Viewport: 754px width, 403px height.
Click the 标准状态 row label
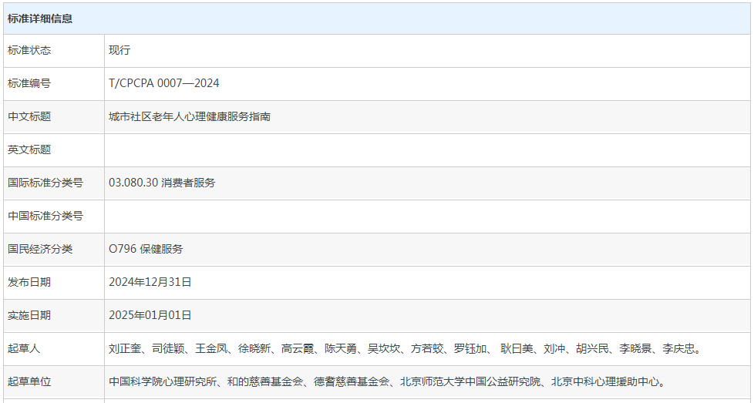tap(29, 50)
